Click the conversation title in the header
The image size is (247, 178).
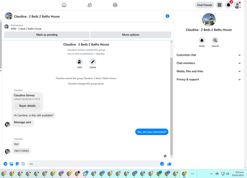click(x=37, y=16)
